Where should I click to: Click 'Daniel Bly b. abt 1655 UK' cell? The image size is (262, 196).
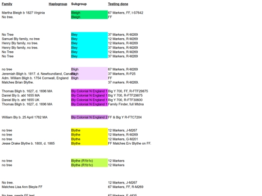[20, 100]
